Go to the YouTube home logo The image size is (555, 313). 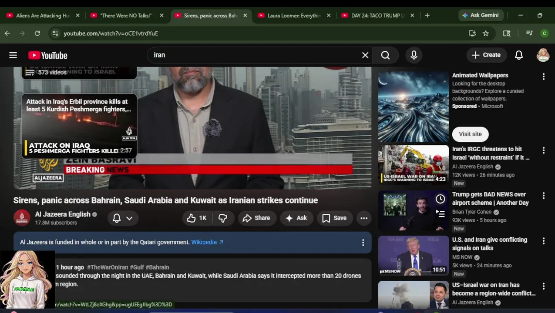click(x=48, y=55)
